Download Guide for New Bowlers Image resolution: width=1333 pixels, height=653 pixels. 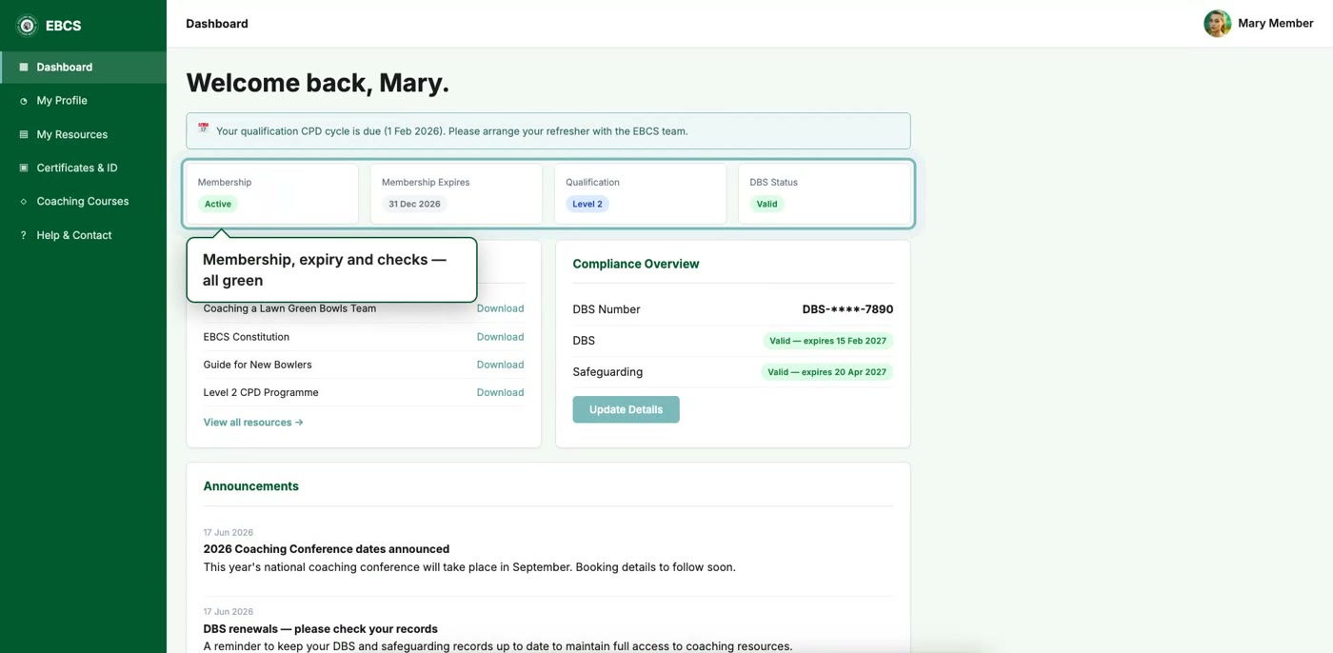click(x=500, y=365)
